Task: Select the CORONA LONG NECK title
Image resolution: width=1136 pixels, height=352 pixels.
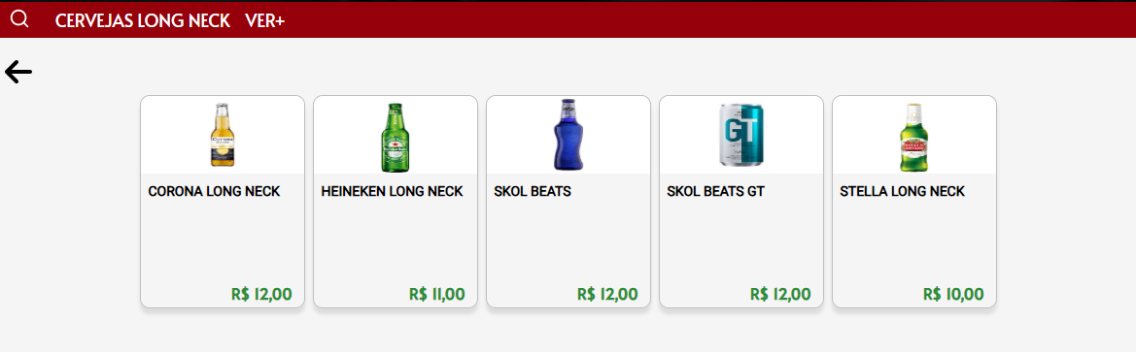Action: 214,192
